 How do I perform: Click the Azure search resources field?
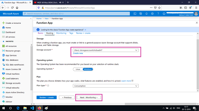76,14
